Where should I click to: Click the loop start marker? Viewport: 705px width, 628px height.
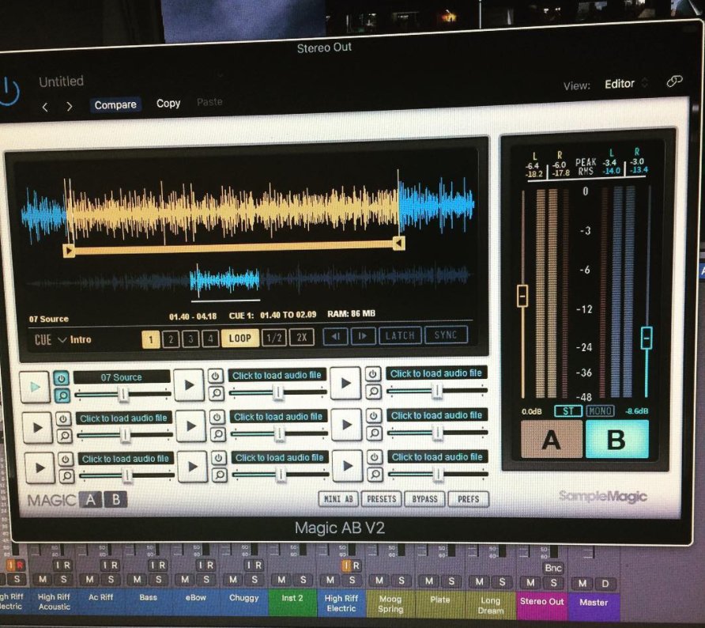pos(68,250)
